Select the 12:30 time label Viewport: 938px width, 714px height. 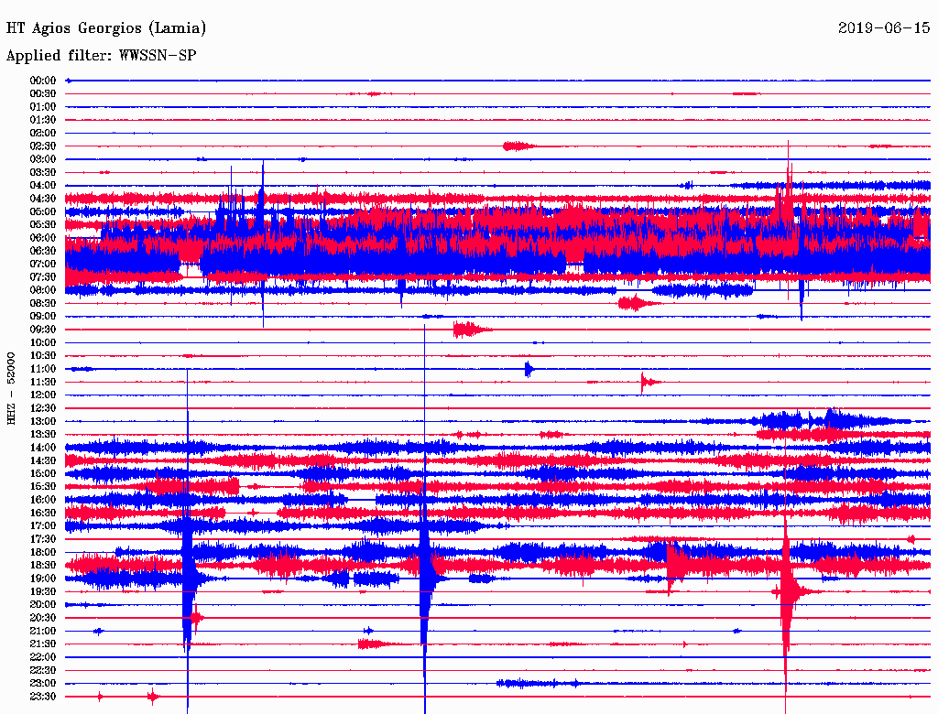click(x=43, y=408)
